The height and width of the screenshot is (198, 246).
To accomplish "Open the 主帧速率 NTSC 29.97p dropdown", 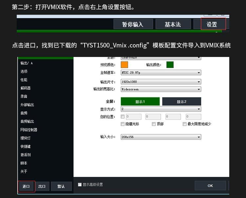I will point(161,72).
